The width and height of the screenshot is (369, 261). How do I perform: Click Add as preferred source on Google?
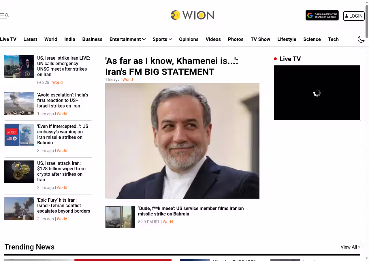(322, 16)
